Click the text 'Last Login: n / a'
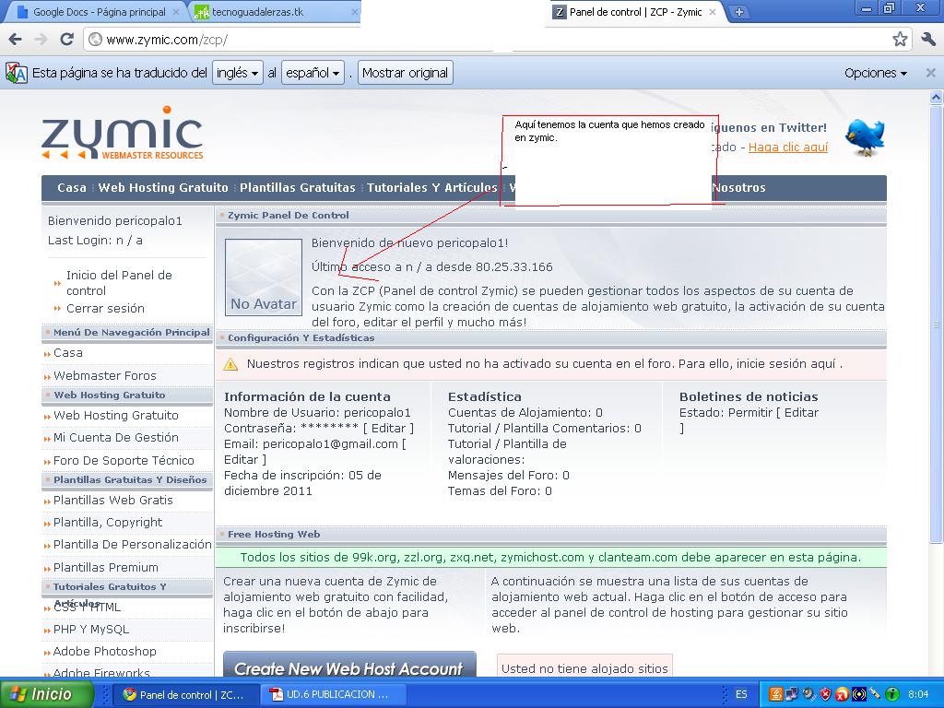Image resolution: width=944 pixels, height=708 pixels. [x=95, y=241]
